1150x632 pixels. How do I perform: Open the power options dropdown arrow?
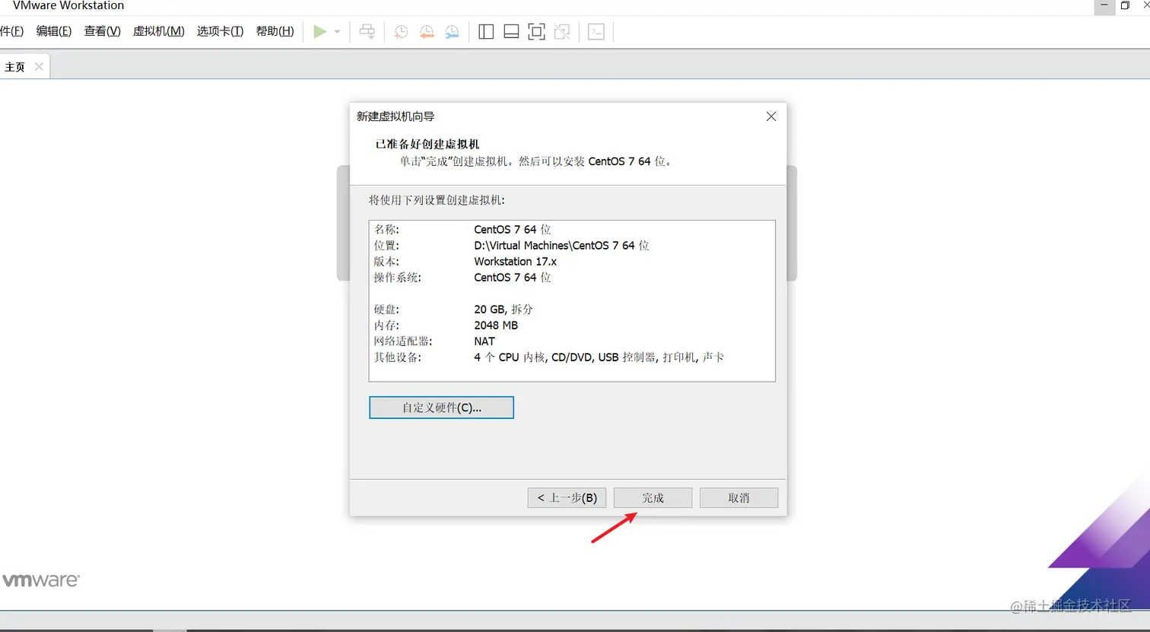point(338,32)
